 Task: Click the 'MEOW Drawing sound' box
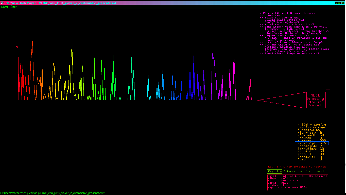coord(316,100)
